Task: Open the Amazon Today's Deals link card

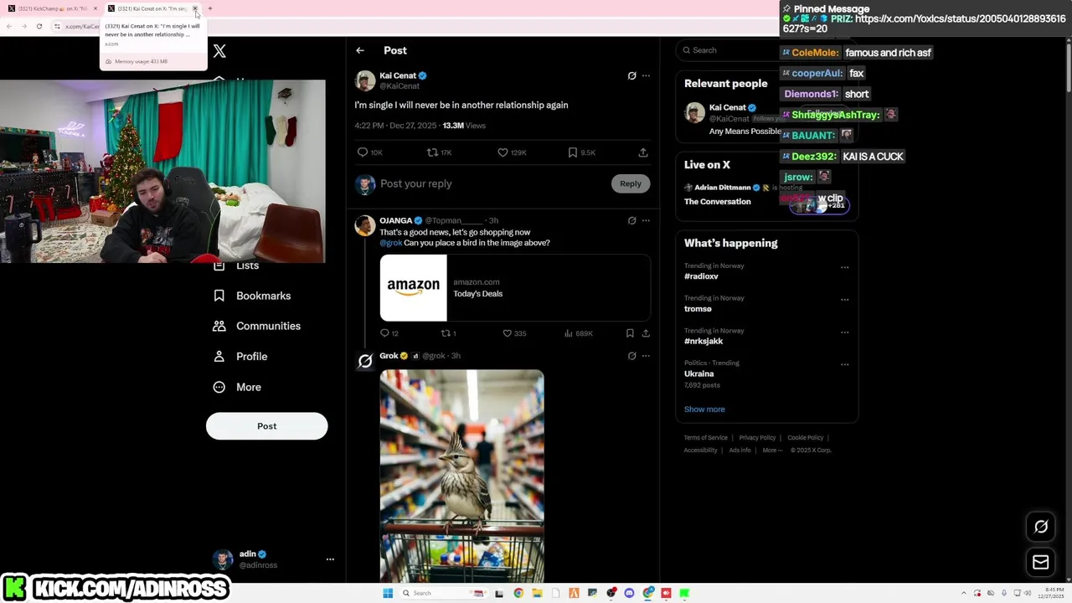Action: [x=515, y=288]
